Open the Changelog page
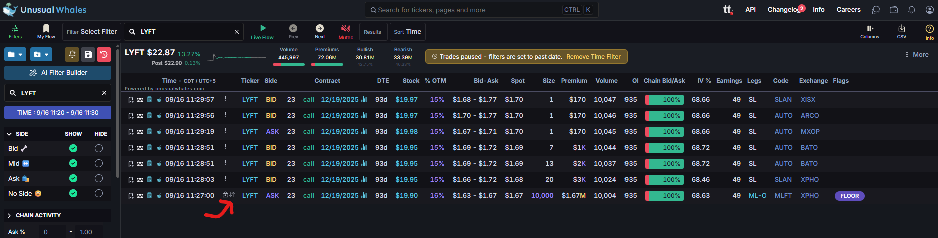938x238 pixels. [x=783, y=10]
